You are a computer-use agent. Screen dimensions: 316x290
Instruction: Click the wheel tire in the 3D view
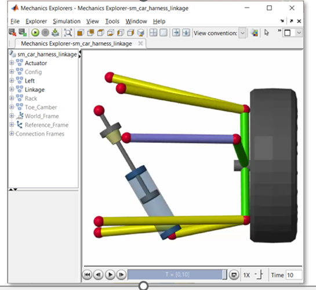click(273, 165)
